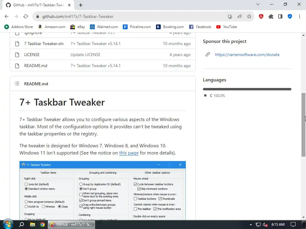Click the muted volume tray icon
Image resolution: width=306 pixels, height=229 pixels.
(265, 225)
